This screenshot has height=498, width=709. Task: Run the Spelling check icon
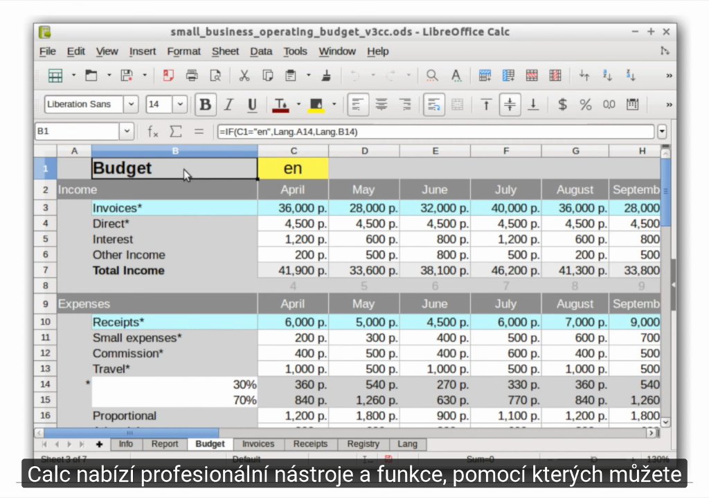pyautogui.click(x=456, y=75)
